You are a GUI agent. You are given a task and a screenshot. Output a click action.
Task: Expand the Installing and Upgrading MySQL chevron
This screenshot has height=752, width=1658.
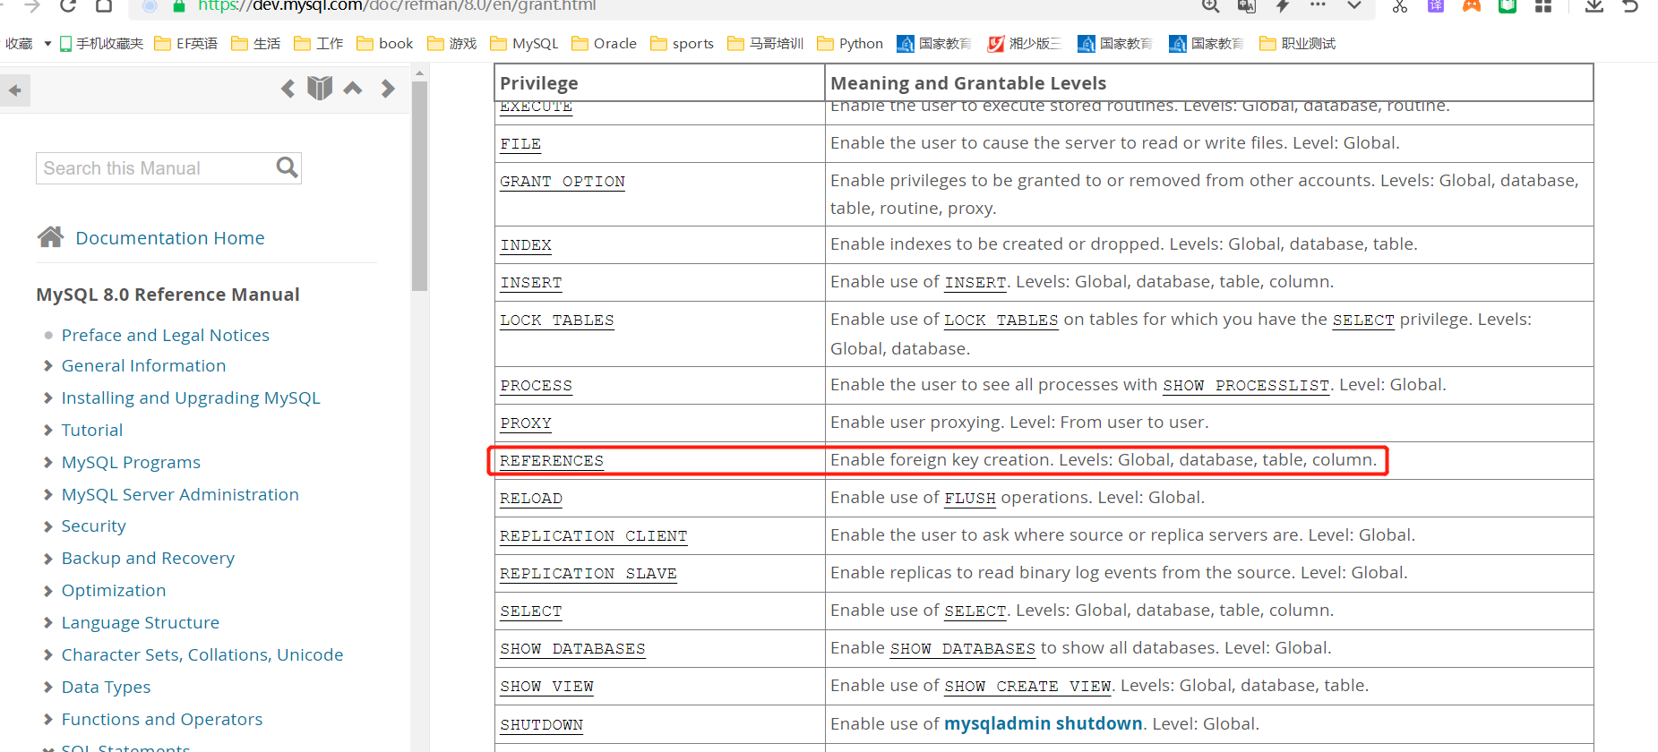click(x=48, y=397)
